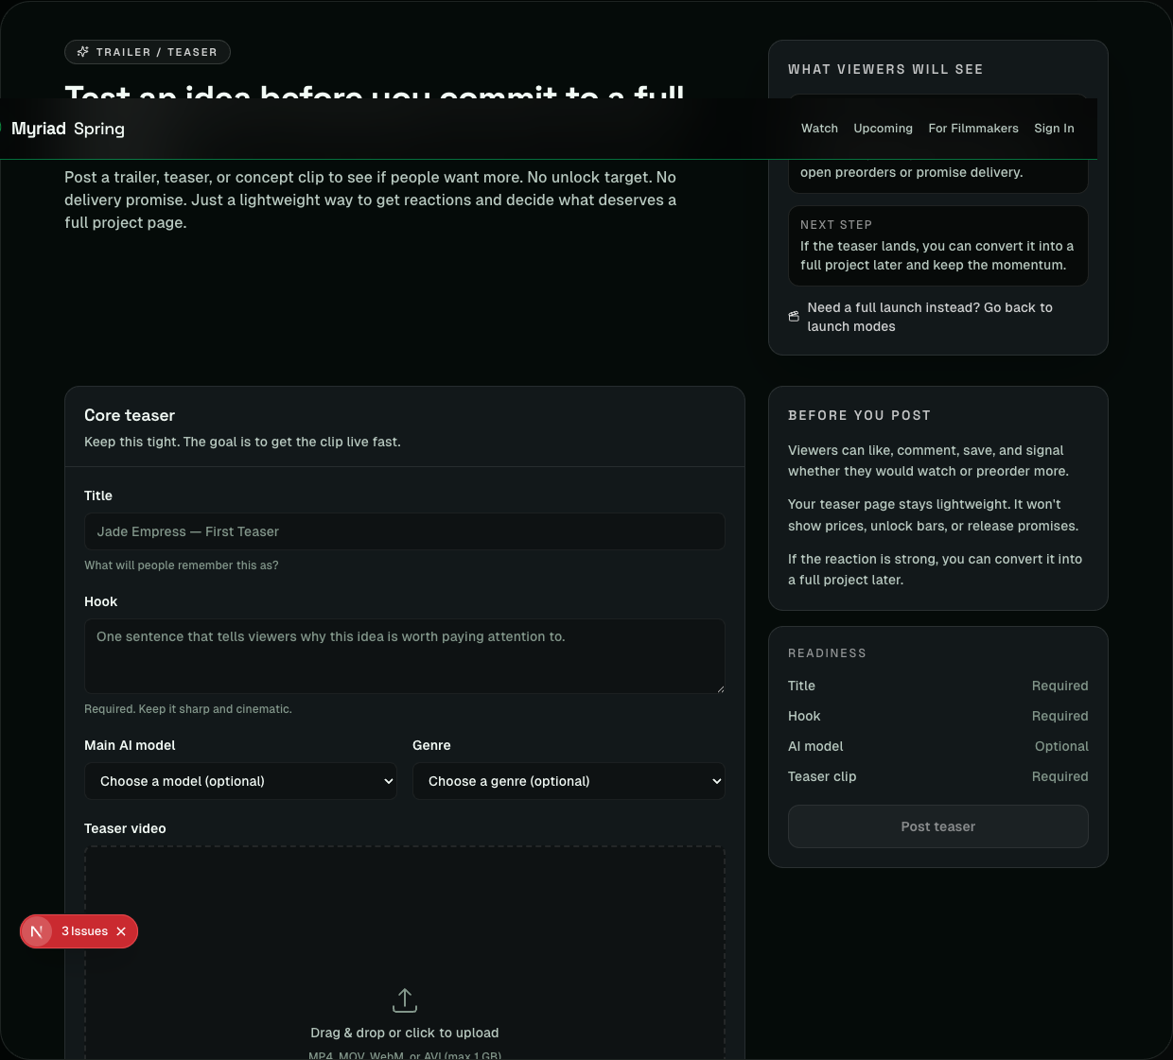Open the Next.js dev tools N icon

[37, 931]
